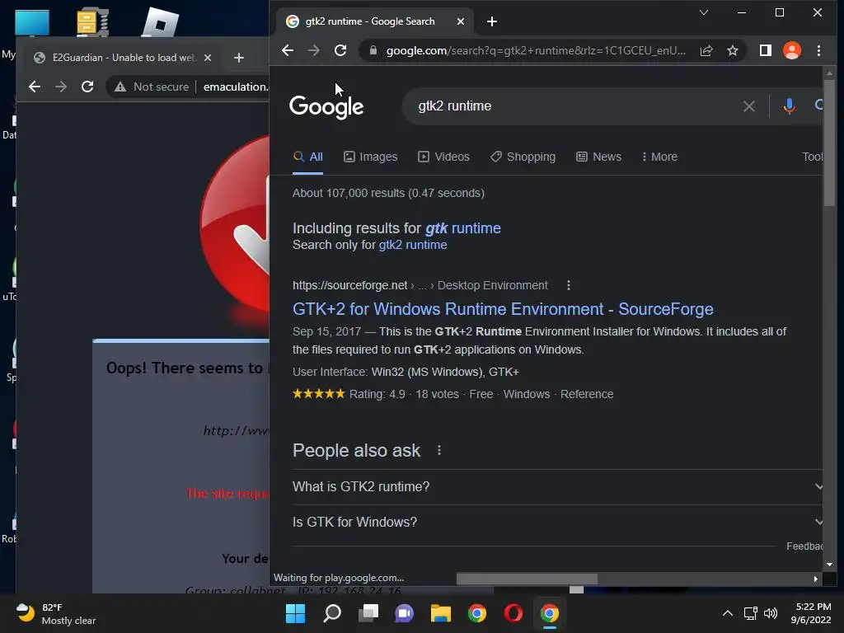Switch to Images results tab

click(x=370, y=157)
